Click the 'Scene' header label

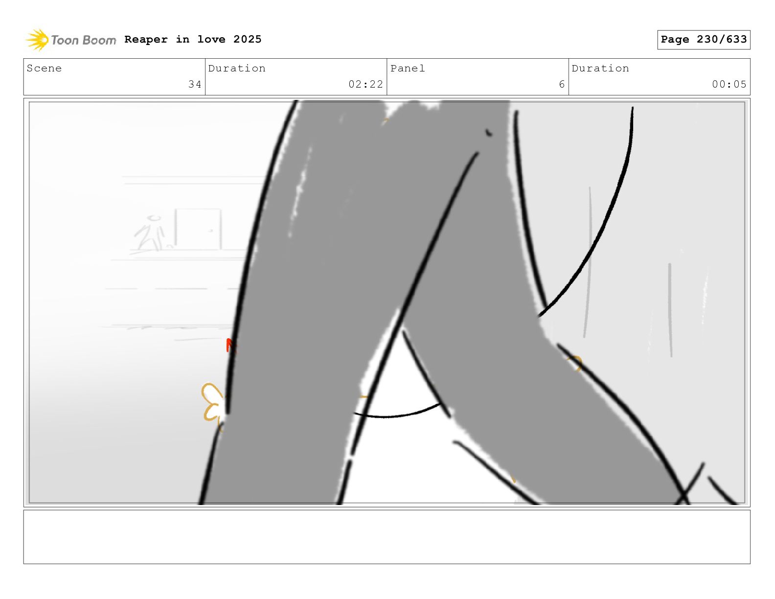(x=45, y=69)
